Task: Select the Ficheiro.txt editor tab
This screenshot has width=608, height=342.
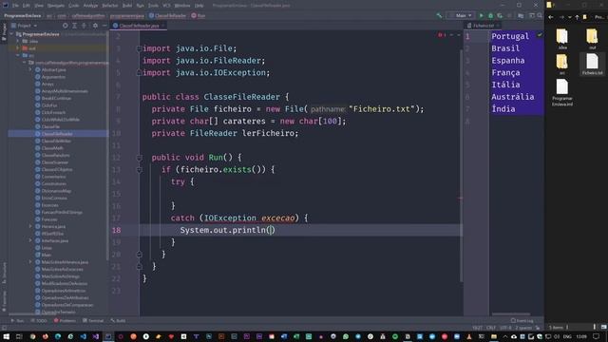Action: click(484, 26)
